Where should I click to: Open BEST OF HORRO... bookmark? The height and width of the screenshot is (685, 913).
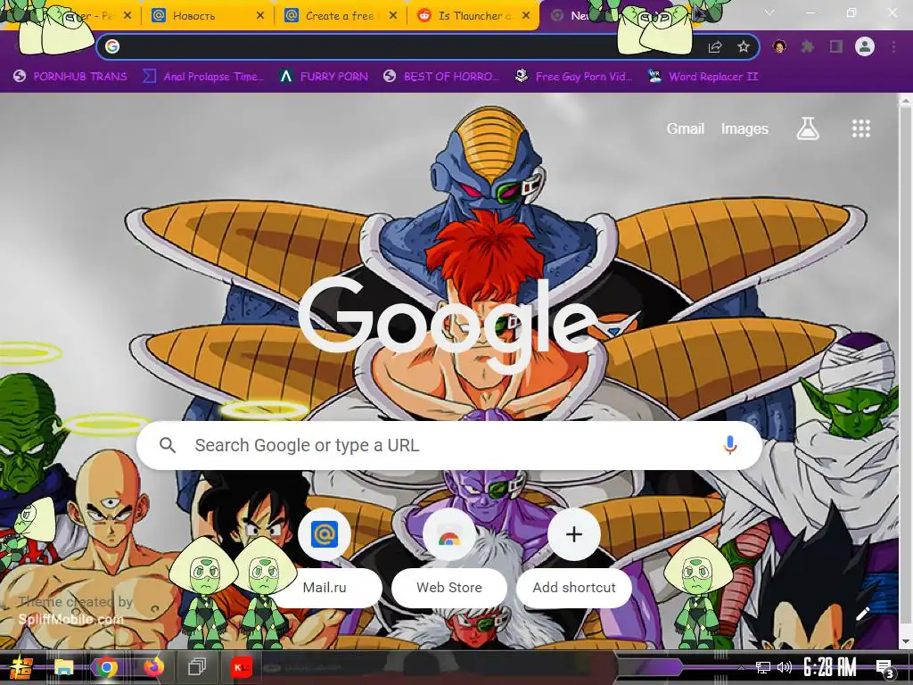441,77
